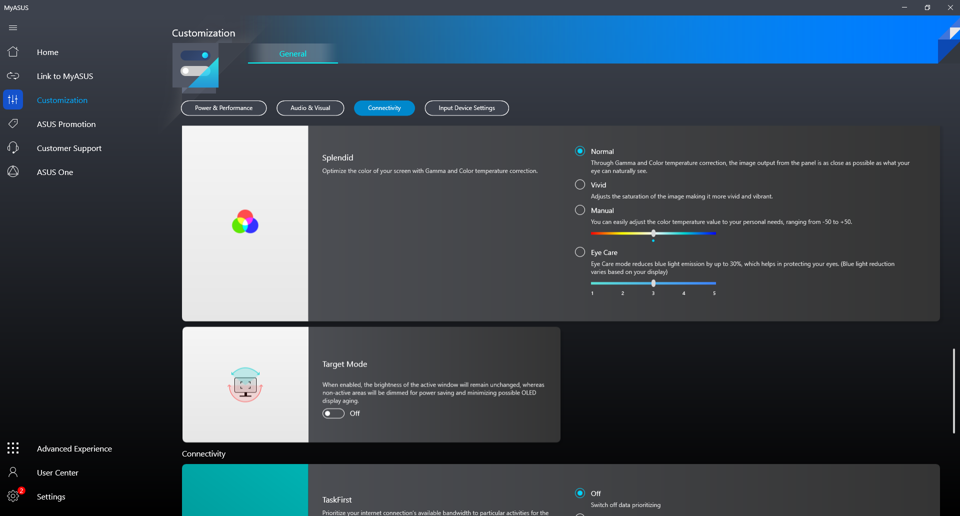Select the Eye Care mode
Screen dimensions: 960x516
coord(580,252)
